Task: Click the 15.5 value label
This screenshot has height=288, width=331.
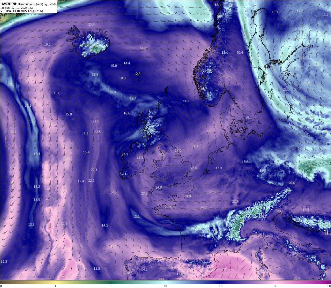Action: tap(97, 269)
